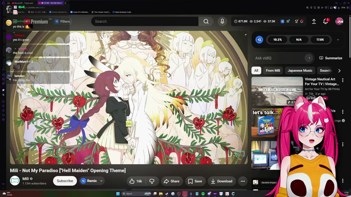Screen dimensions: 351x197
Task: Click the video title Mili - Not My Paradiso
Action: (68, 170)
